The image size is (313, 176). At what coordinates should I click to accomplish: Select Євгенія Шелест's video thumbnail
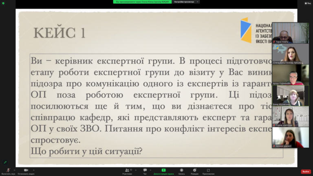point(291,138)
